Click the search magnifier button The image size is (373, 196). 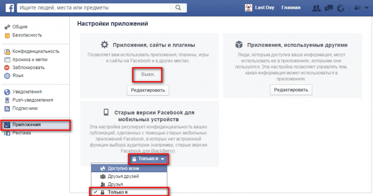(178, 7)
